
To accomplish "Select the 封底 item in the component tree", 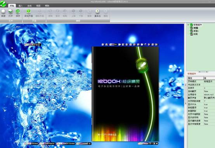I will coord(196,34).
